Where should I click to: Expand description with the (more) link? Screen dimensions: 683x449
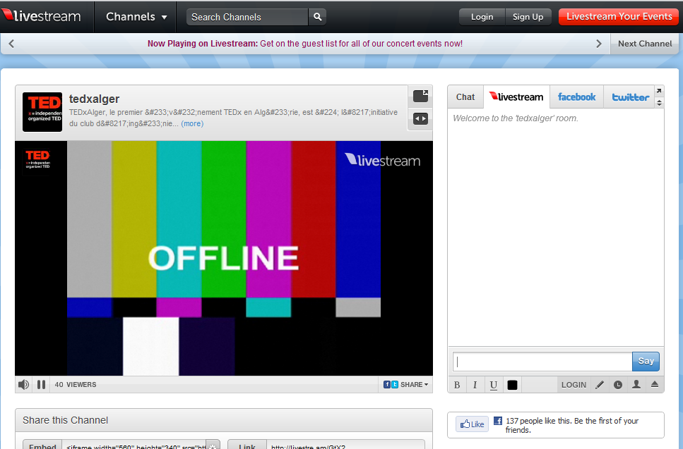click(x=192, y=123)
